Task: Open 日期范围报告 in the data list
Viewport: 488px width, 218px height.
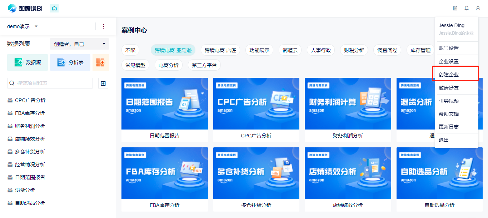Action: 30,178
